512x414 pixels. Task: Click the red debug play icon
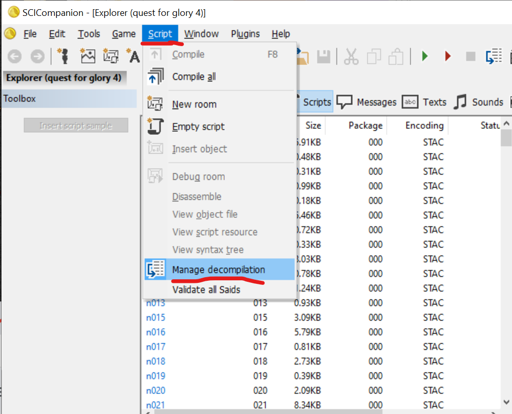(447, 56)
